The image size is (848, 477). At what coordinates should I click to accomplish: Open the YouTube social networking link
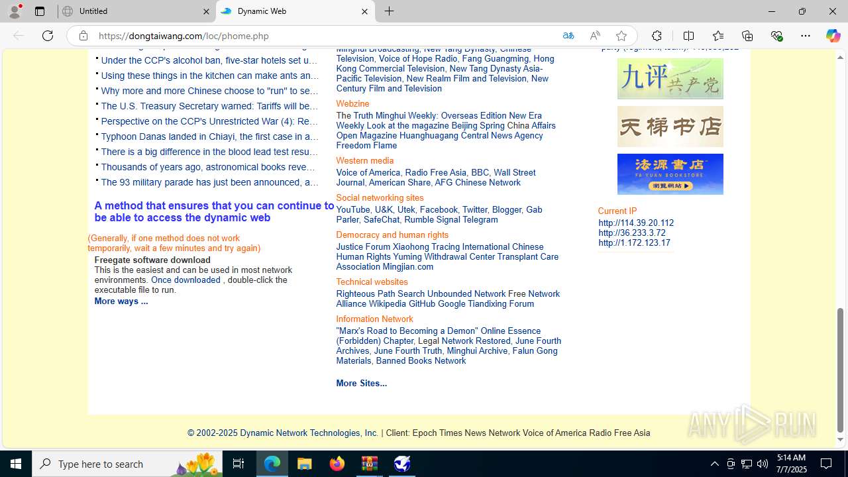353,210
